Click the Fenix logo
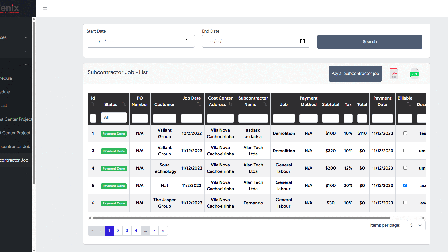448x252 pixels. pyautogui.click(x=10, y=9)
